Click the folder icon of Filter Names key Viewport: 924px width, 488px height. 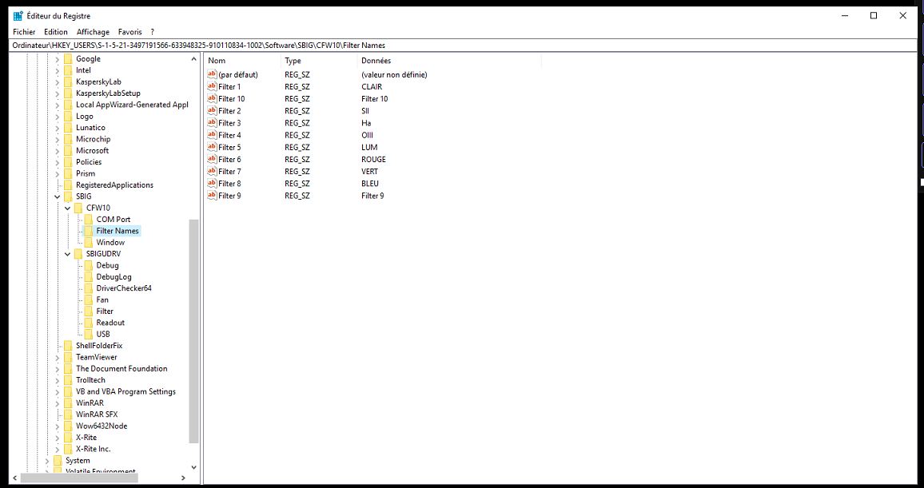[89, 231]
